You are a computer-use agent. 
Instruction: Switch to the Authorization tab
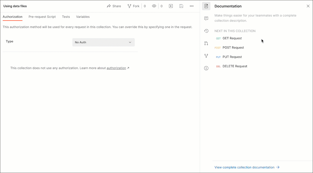12,17
